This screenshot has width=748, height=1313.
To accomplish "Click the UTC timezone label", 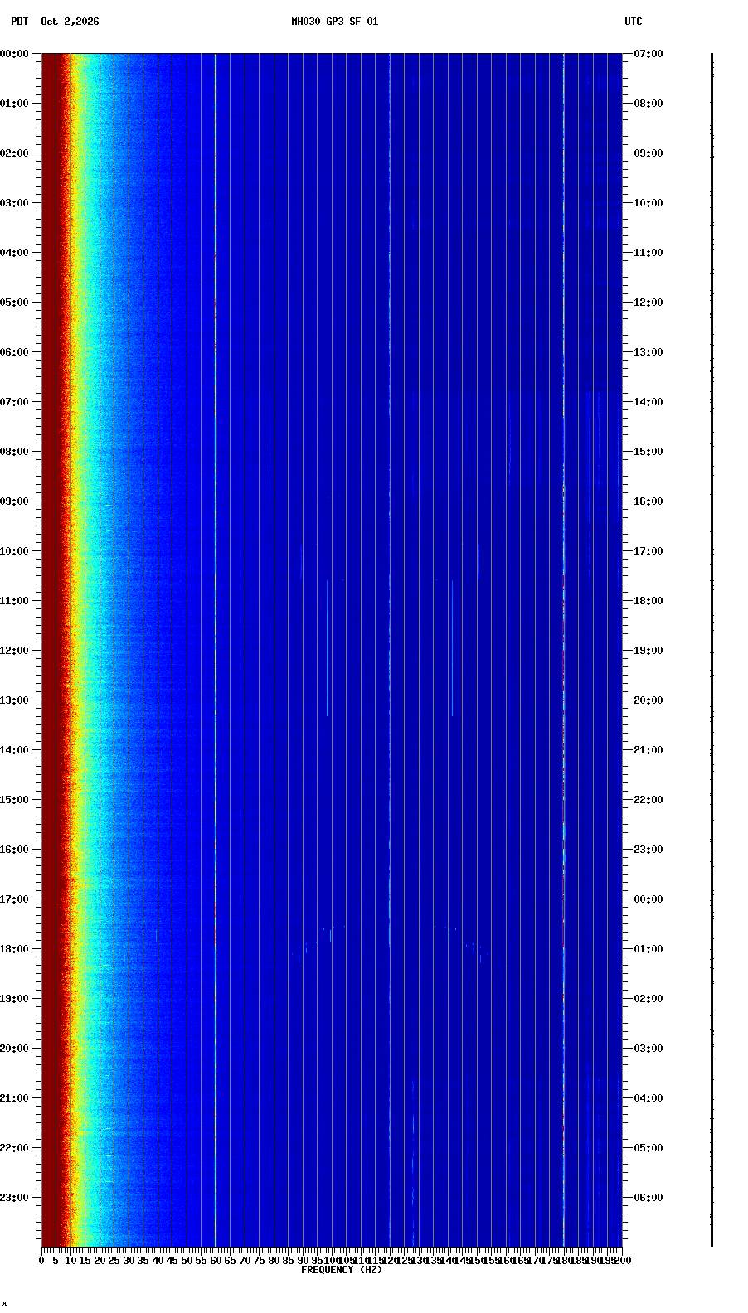I will (x=634, y=22).
